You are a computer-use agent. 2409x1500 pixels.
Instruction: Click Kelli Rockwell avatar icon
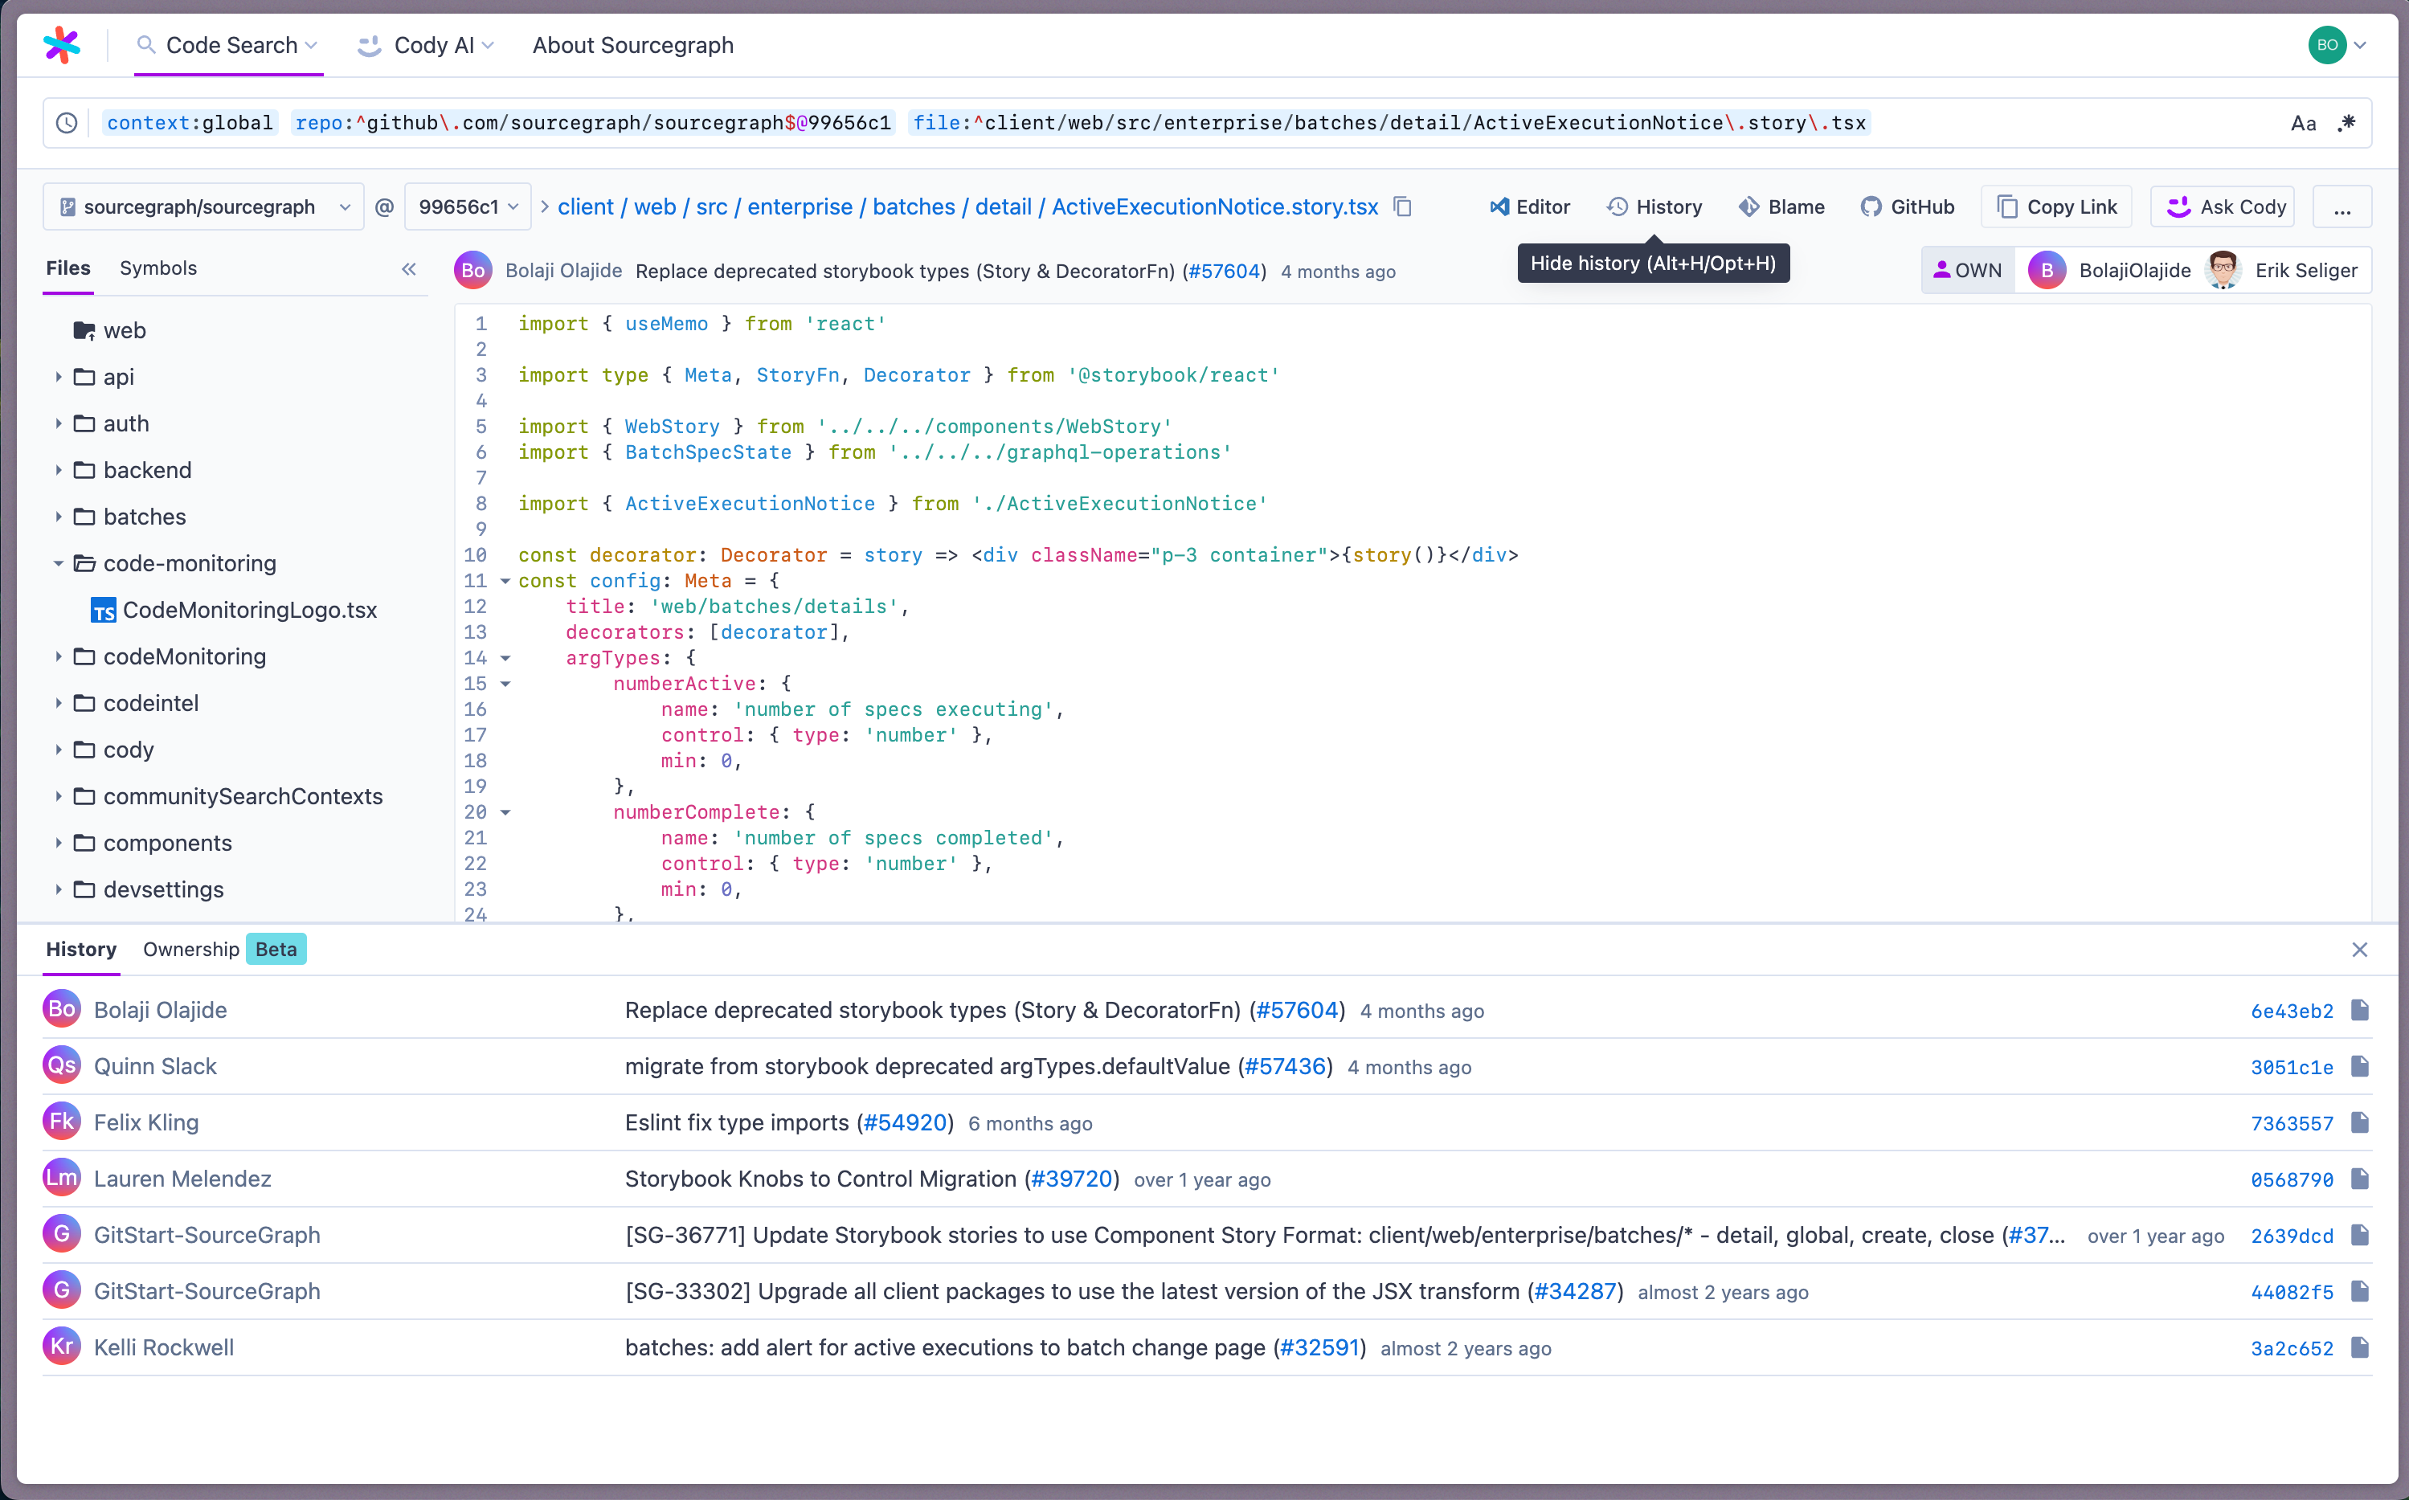pyautogui.click(x=62, y=1347)
